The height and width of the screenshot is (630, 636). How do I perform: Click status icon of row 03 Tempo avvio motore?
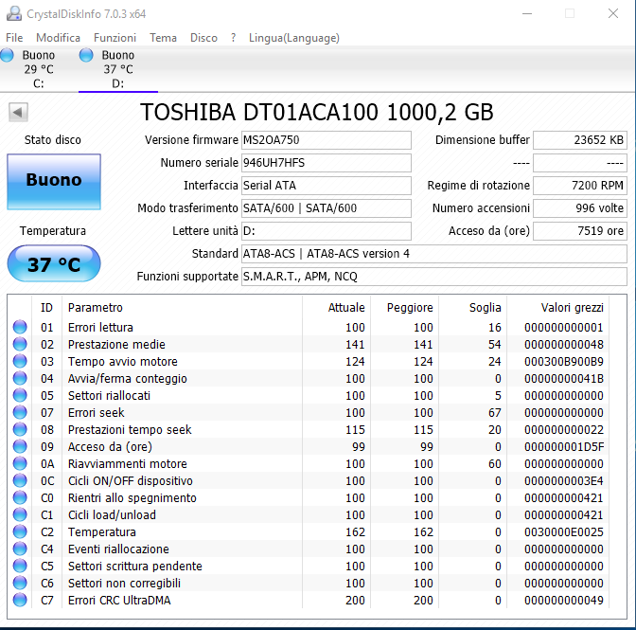point(20,361)
